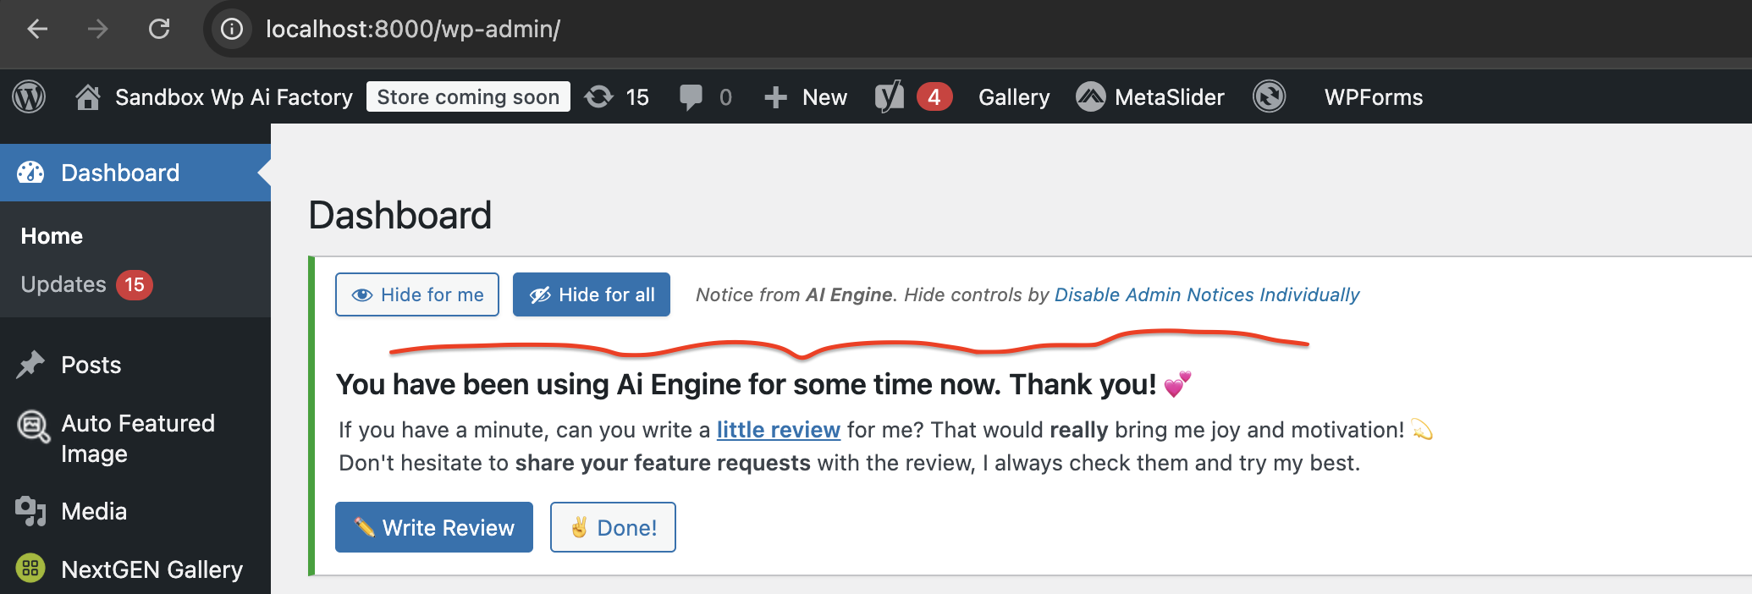This screenshot has width=1752, height=594.
Task: Open the New content menu
Action: point(805,97)
